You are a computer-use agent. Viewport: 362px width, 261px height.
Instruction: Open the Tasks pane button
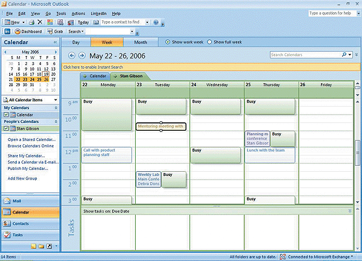(30, 234)
